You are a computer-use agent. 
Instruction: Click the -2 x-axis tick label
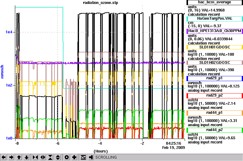click(142, 143)
